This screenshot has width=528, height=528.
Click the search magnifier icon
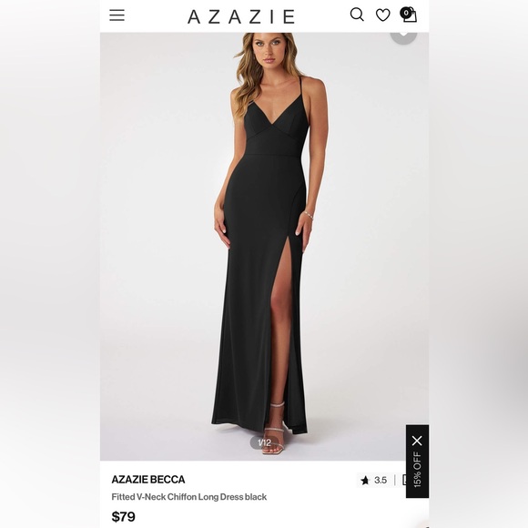[x=357, y=15]
